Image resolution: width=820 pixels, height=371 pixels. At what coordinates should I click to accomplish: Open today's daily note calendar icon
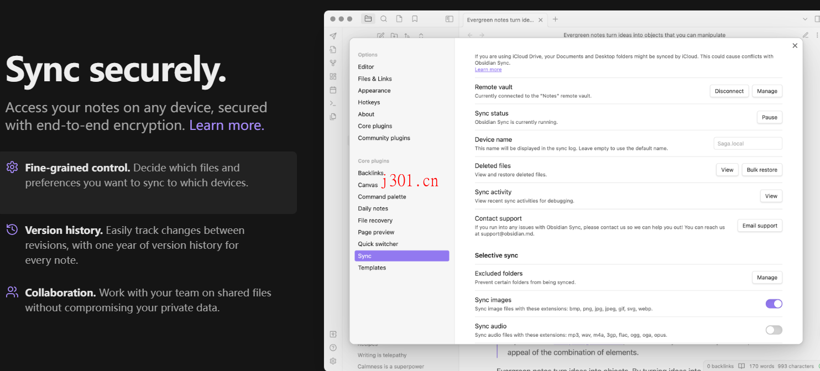coord(333,90)
